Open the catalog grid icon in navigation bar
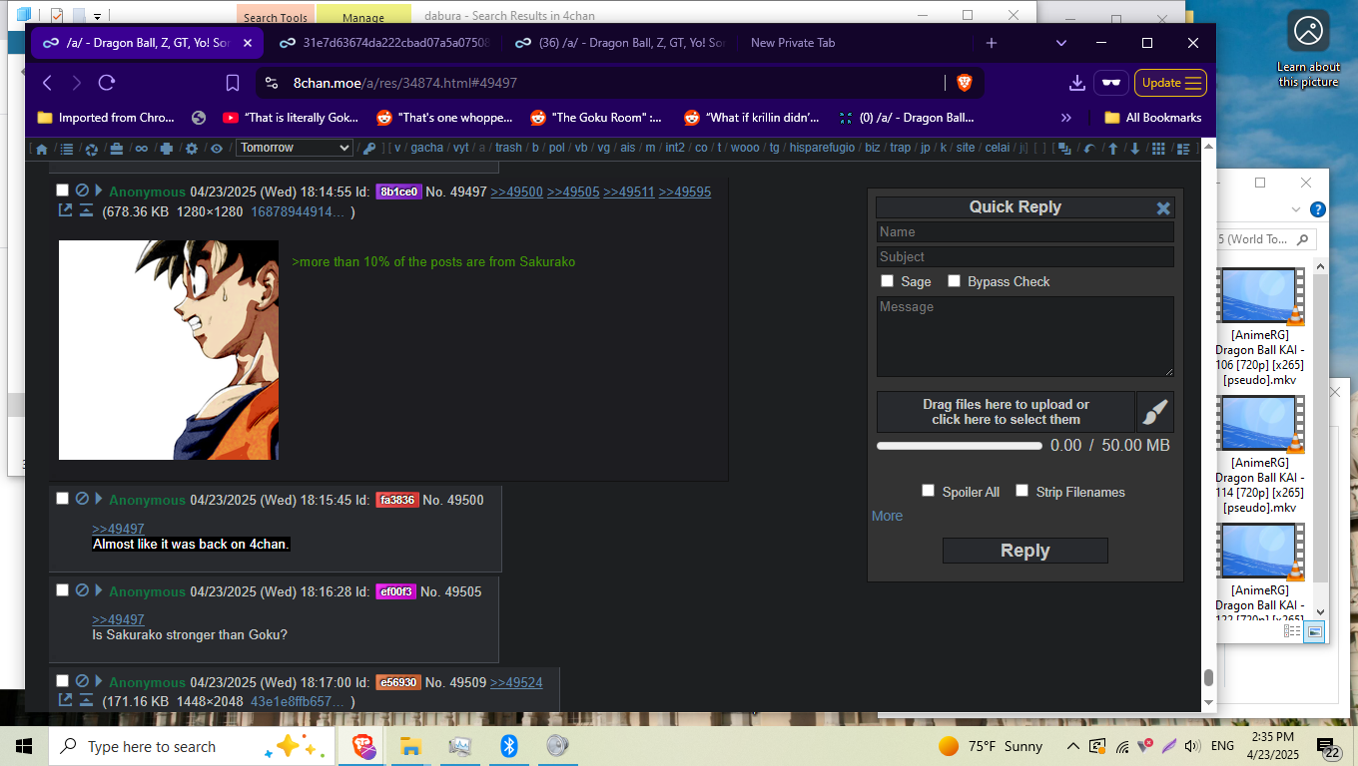 click(1158, 149)
